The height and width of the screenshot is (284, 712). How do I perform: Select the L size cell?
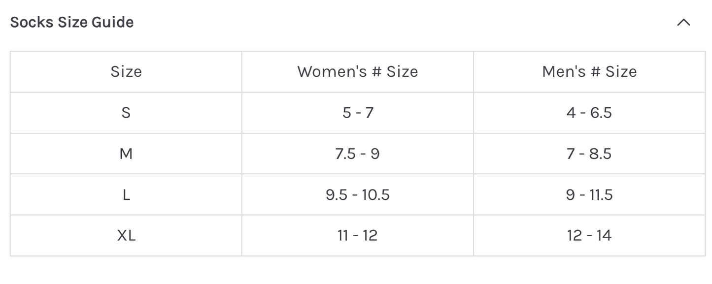pos(126,195)
